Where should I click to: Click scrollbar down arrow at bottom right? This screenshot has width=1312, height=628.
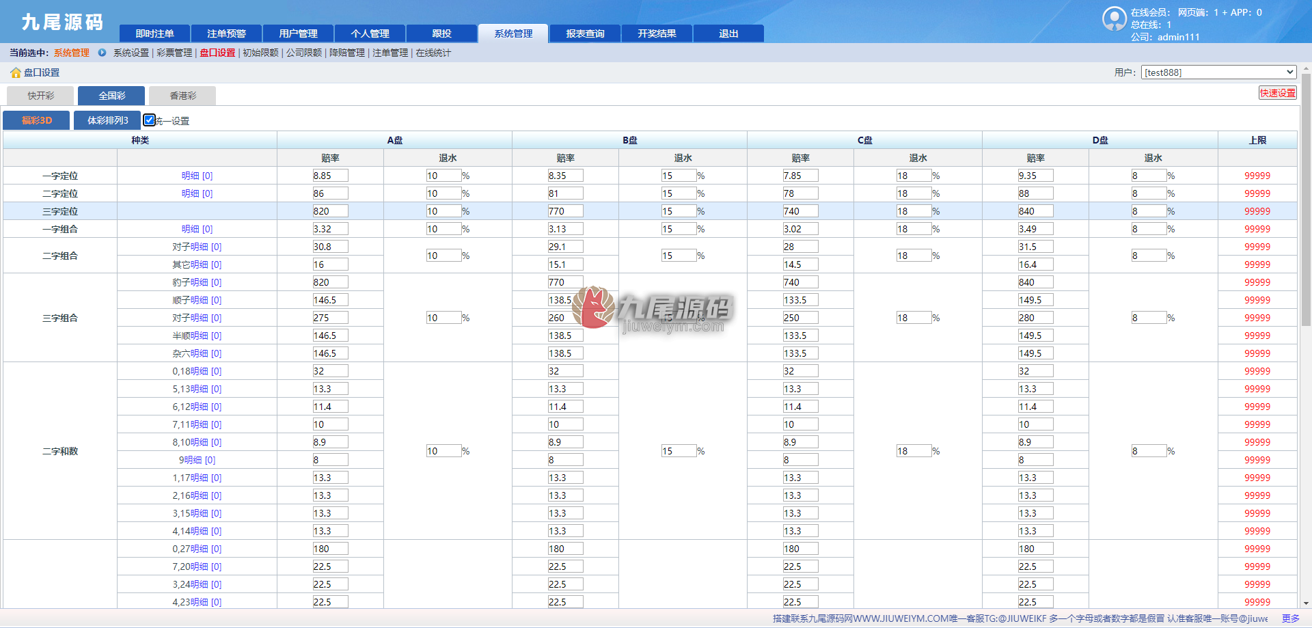coord(1306,603)
